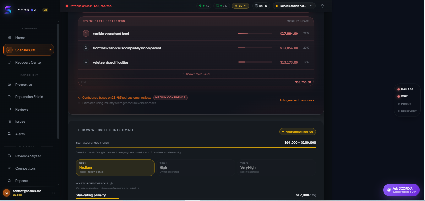Click the Reviews speech bubble icon
Viewport: 425px width, 201px height.
(9, 109)
